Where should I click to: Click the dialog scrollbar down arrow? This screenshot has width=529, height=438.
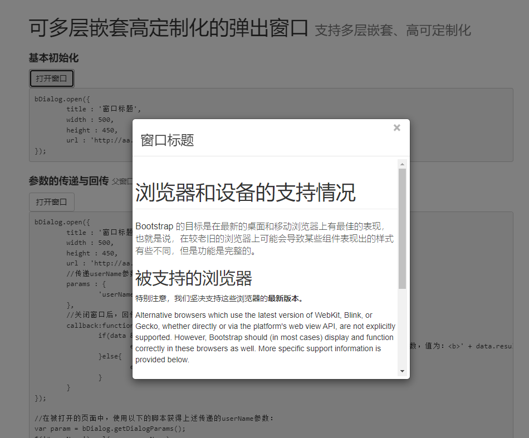pyautogui.click(x=402, y=371)
